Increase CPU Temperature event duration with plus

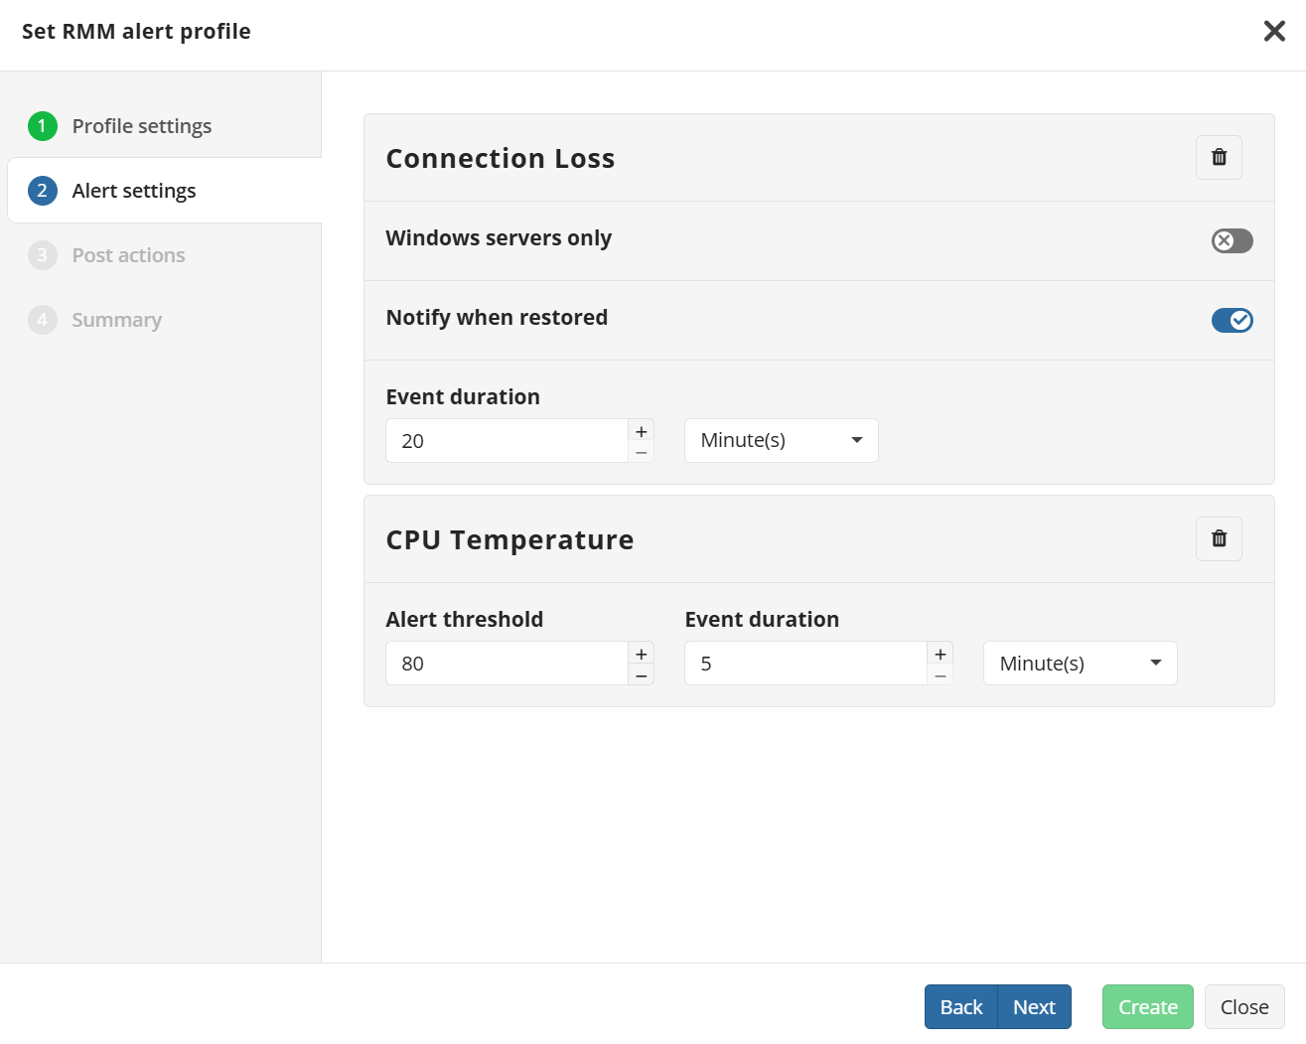click(941, 653)
